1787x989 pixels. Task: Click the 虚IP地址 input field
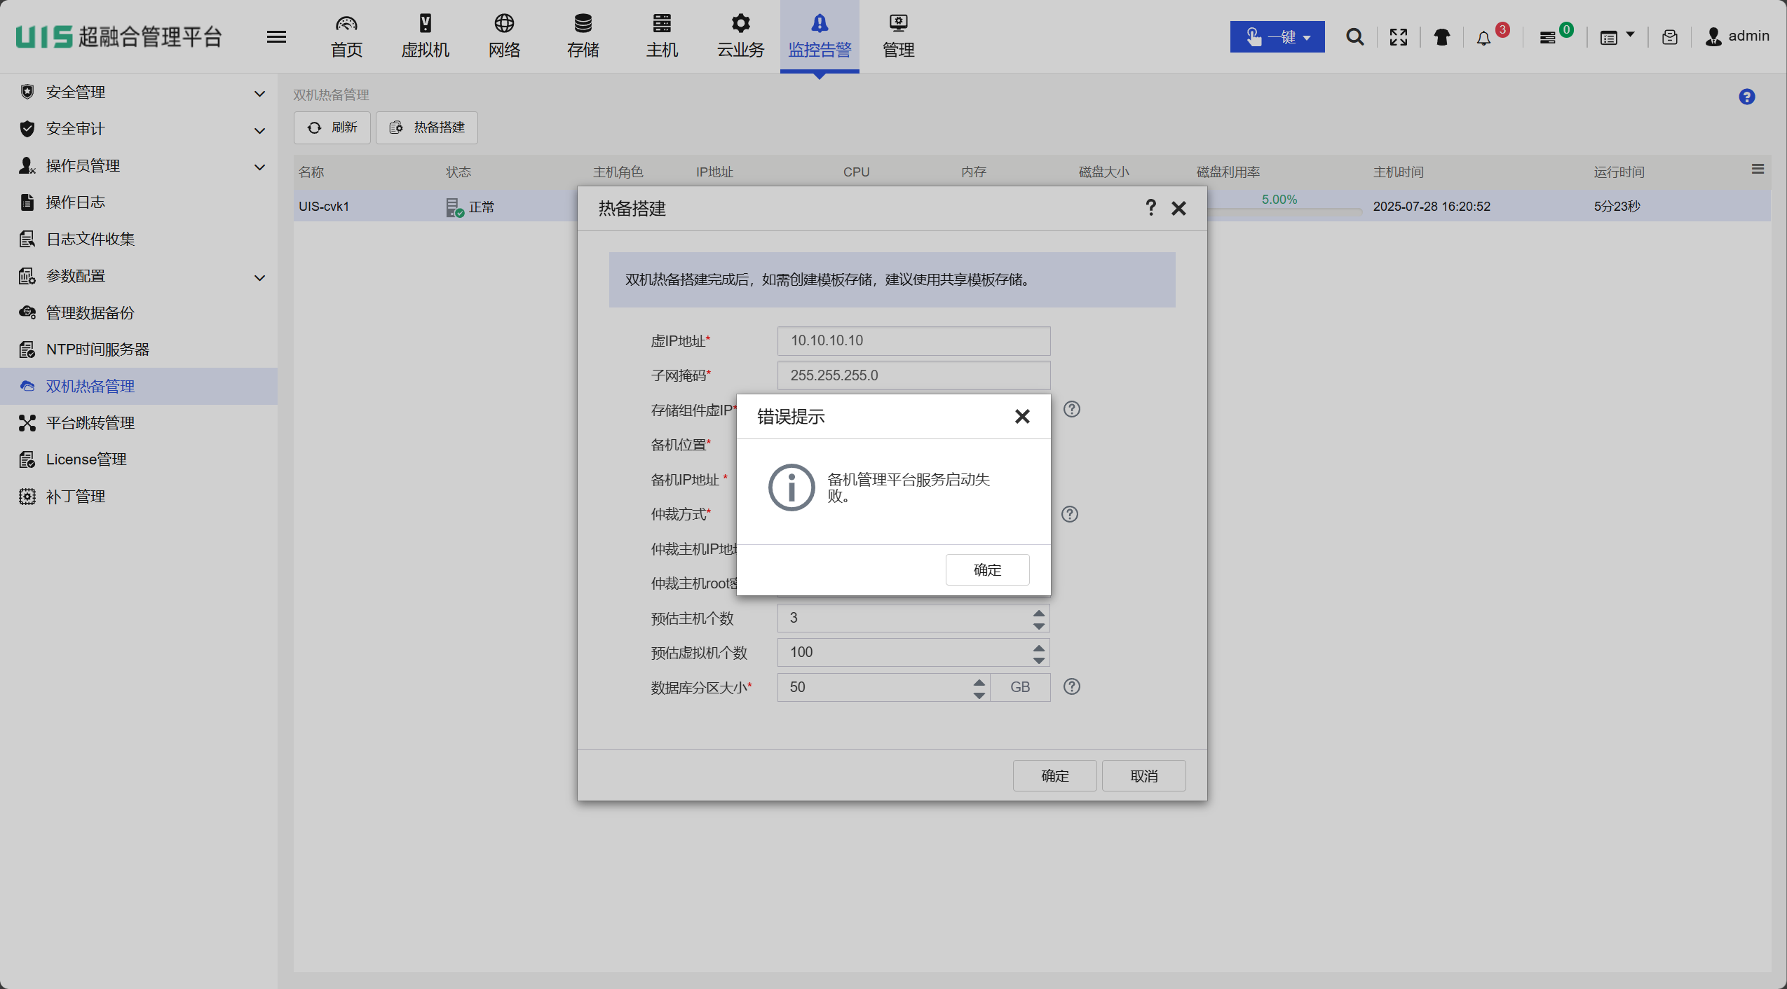(913, 340)
